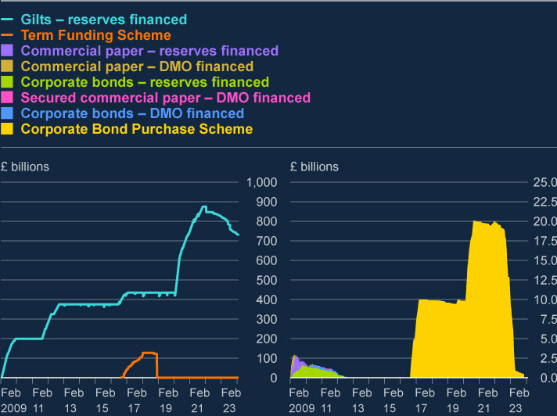Click the blue Corporate bonds DMO swatch
Image resolution: width=557 pixels, height=416 pixels.
(x=7, y=113)
